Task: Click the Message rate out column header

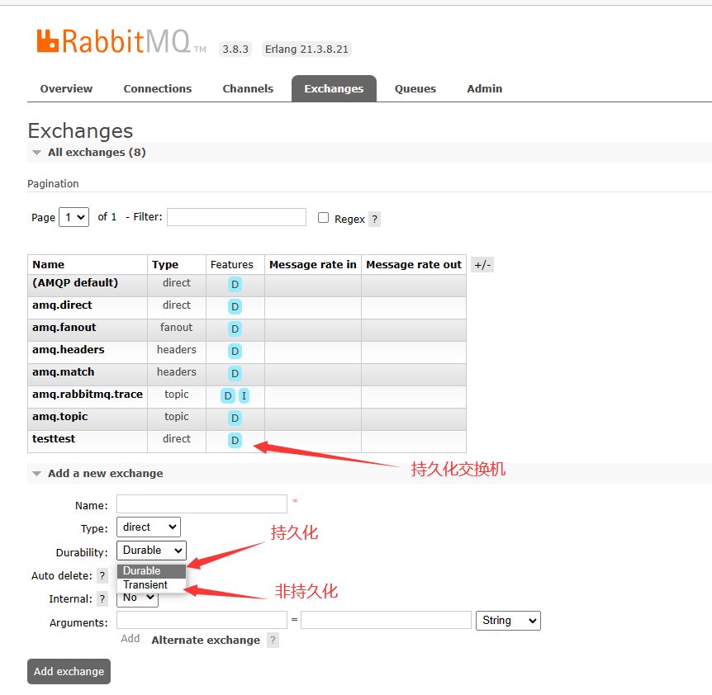Action: pos(414,264)
